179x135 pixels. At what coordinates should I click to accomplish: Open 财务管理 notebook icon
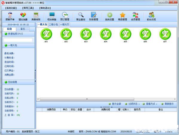click(x=94, y=16)
